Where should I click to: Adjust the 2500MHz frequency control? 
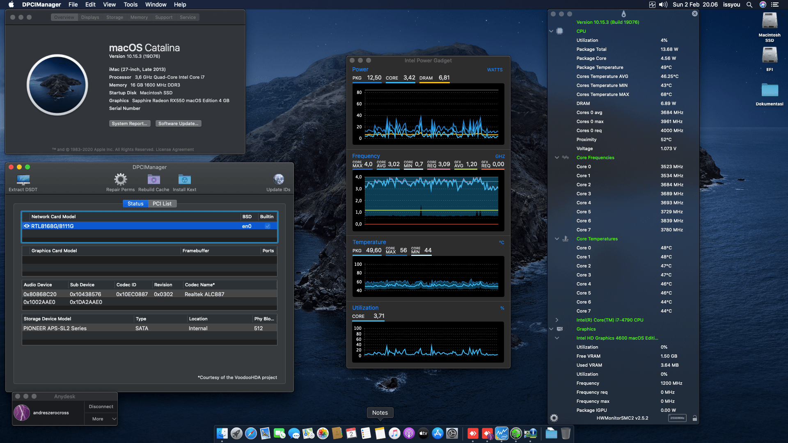[678, 418]
